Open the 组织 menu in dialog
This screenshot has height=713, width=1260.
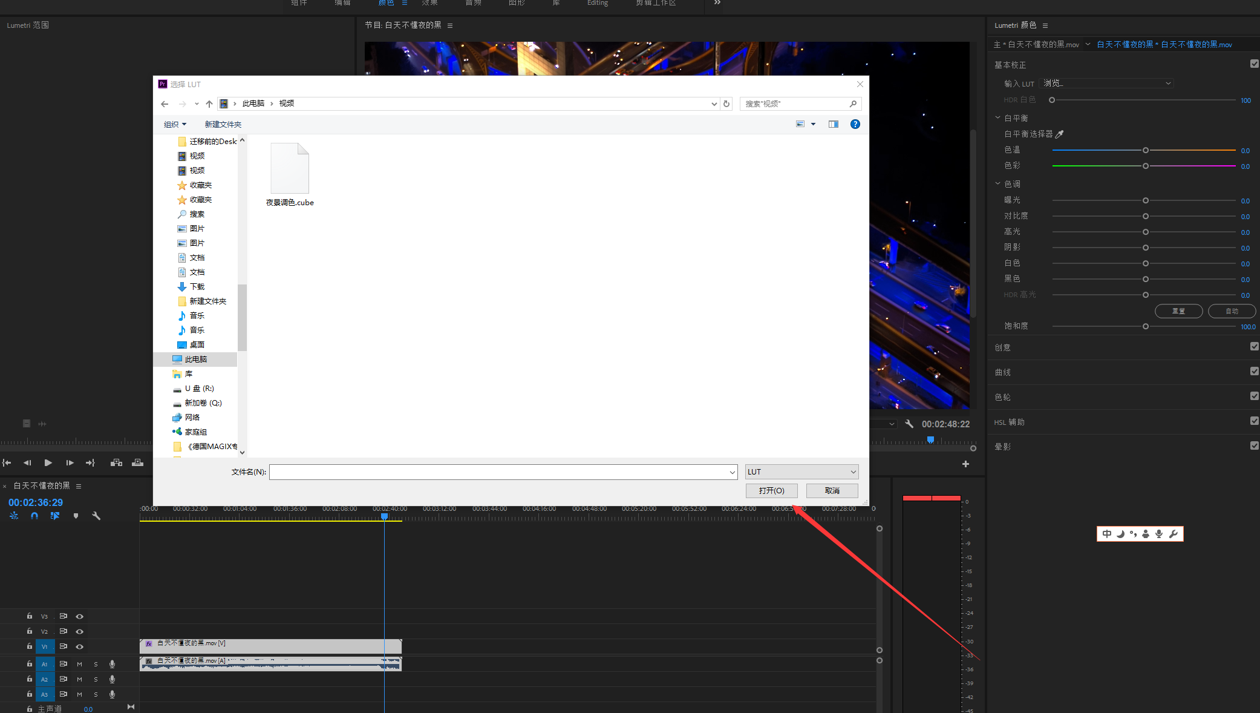(x=175, y=124)
